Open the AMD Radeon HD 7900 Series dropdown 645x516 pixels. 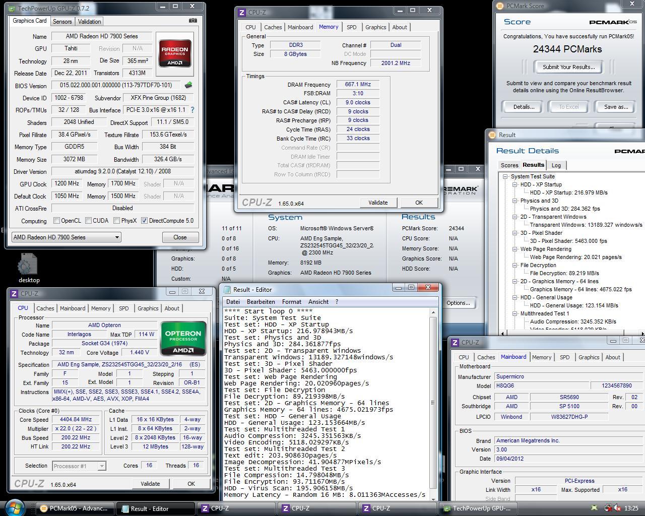(x=66, y=237)
